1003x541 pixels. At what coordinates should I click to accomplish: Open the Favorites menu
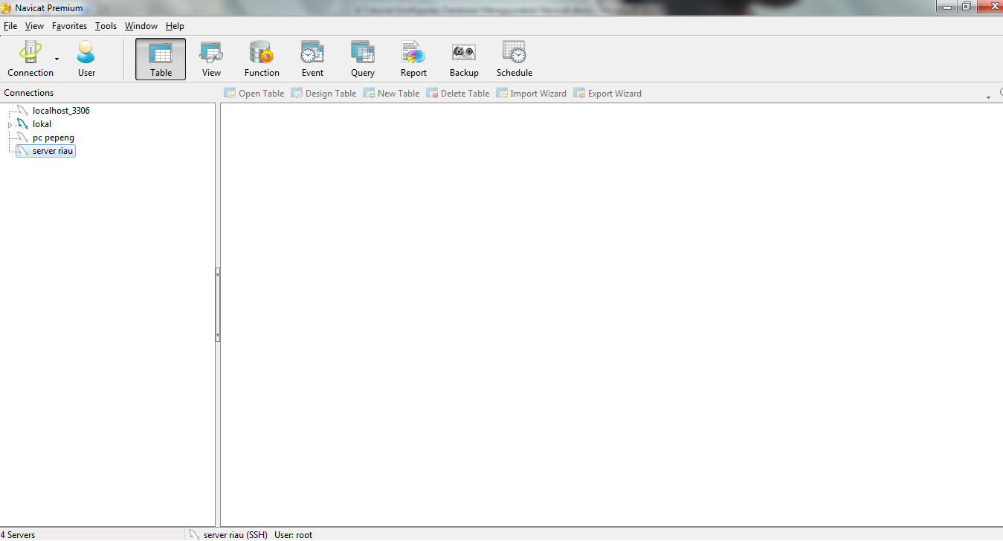click(x=69, y=26)
